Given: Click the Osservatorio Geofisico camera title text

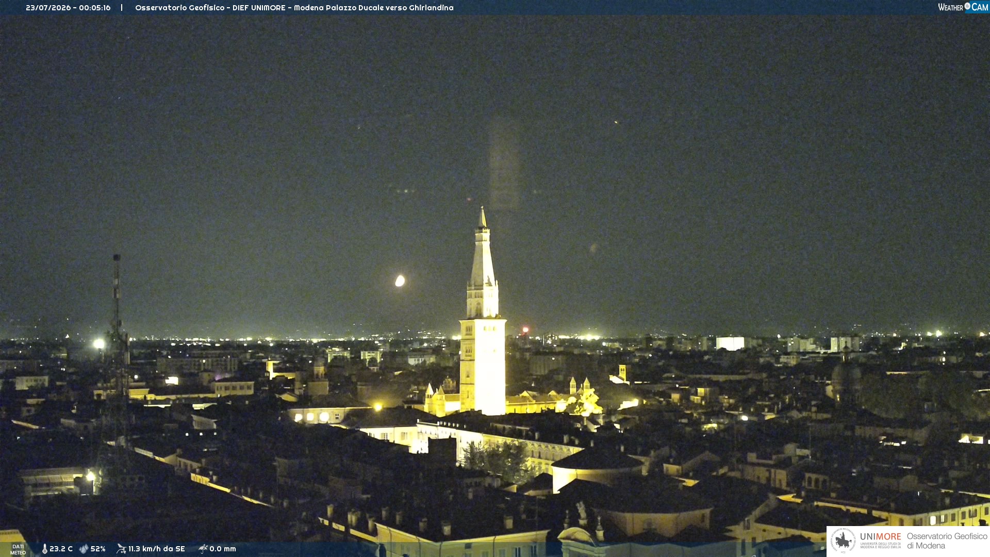Looking at the screenshot, I should [x=294, y=8].
